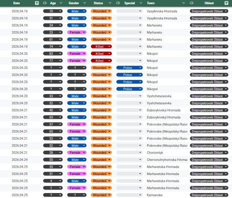Open the filter icon for Town column
The height and width of the screenshot is (198, 232).
(x=184, y=3)
